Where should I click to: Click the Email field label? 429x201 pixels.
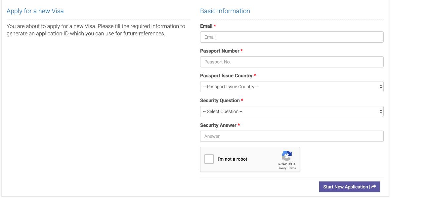[206, 26]
